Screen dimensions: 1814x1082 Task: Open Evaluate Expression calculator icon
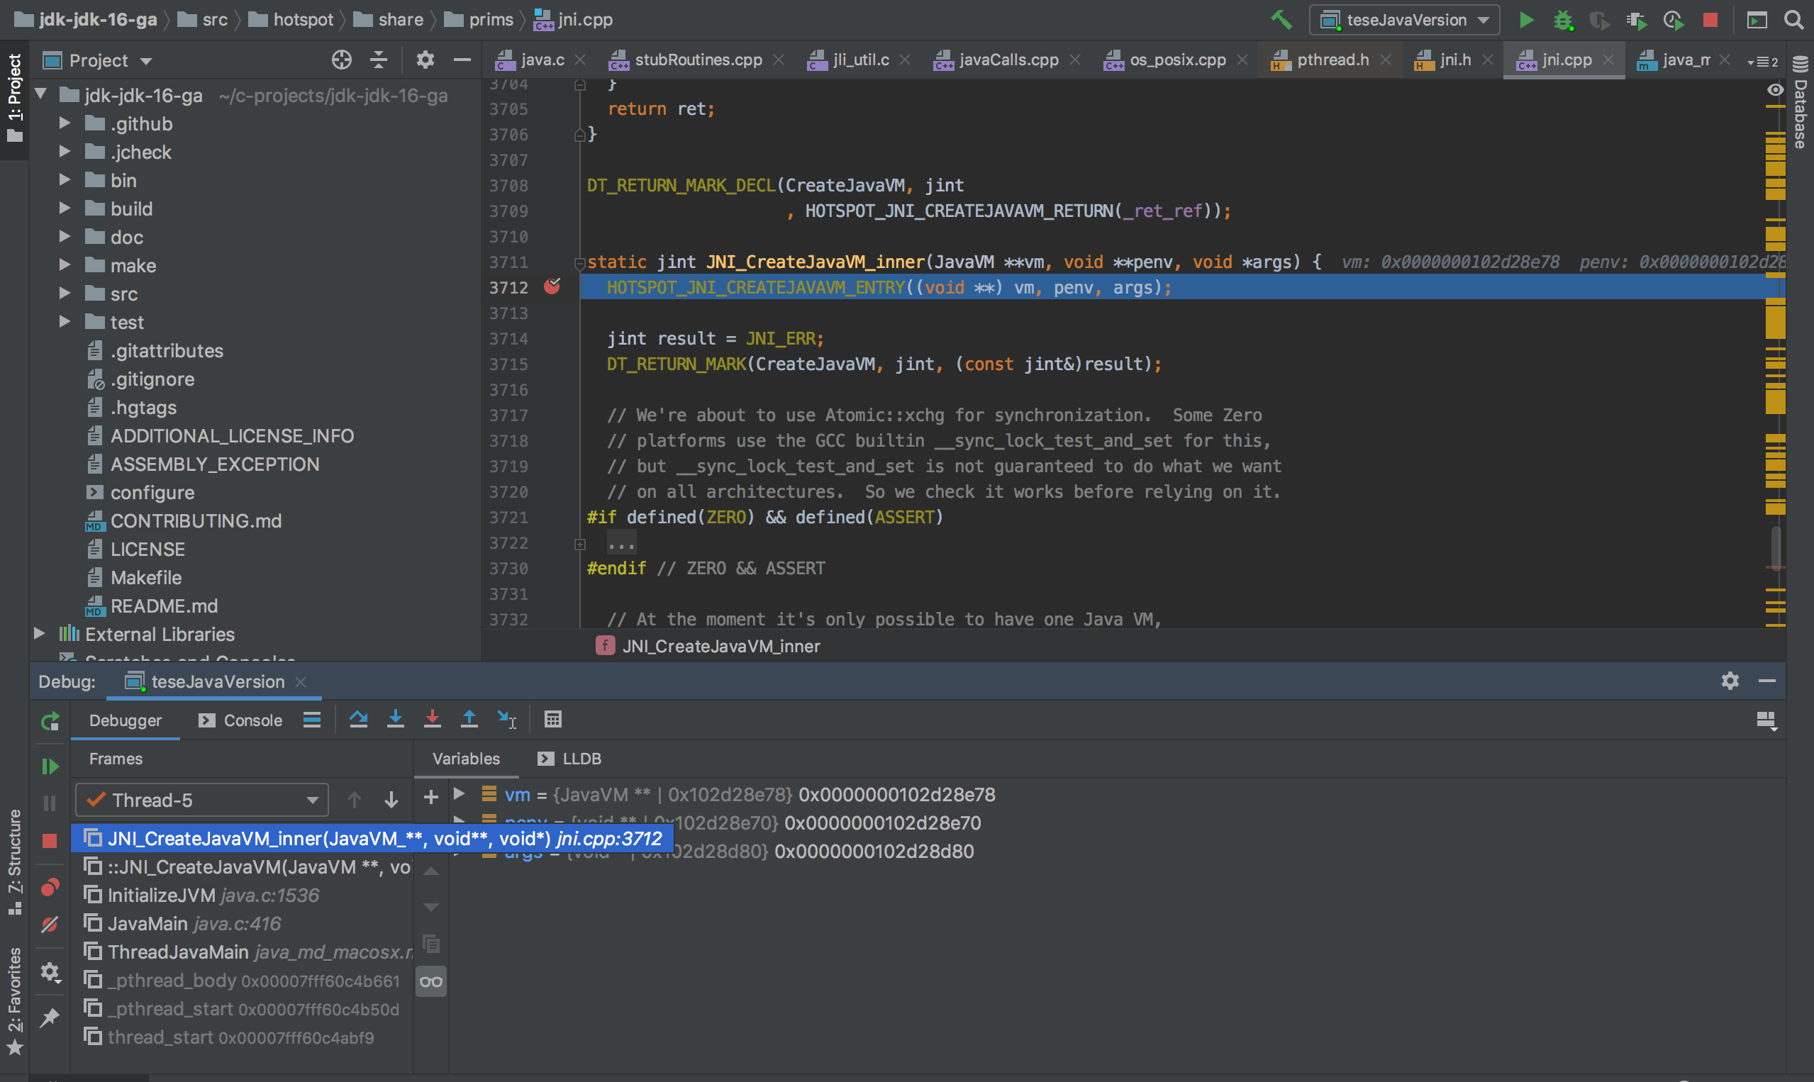pyautogui.click(x=552, y=719)
